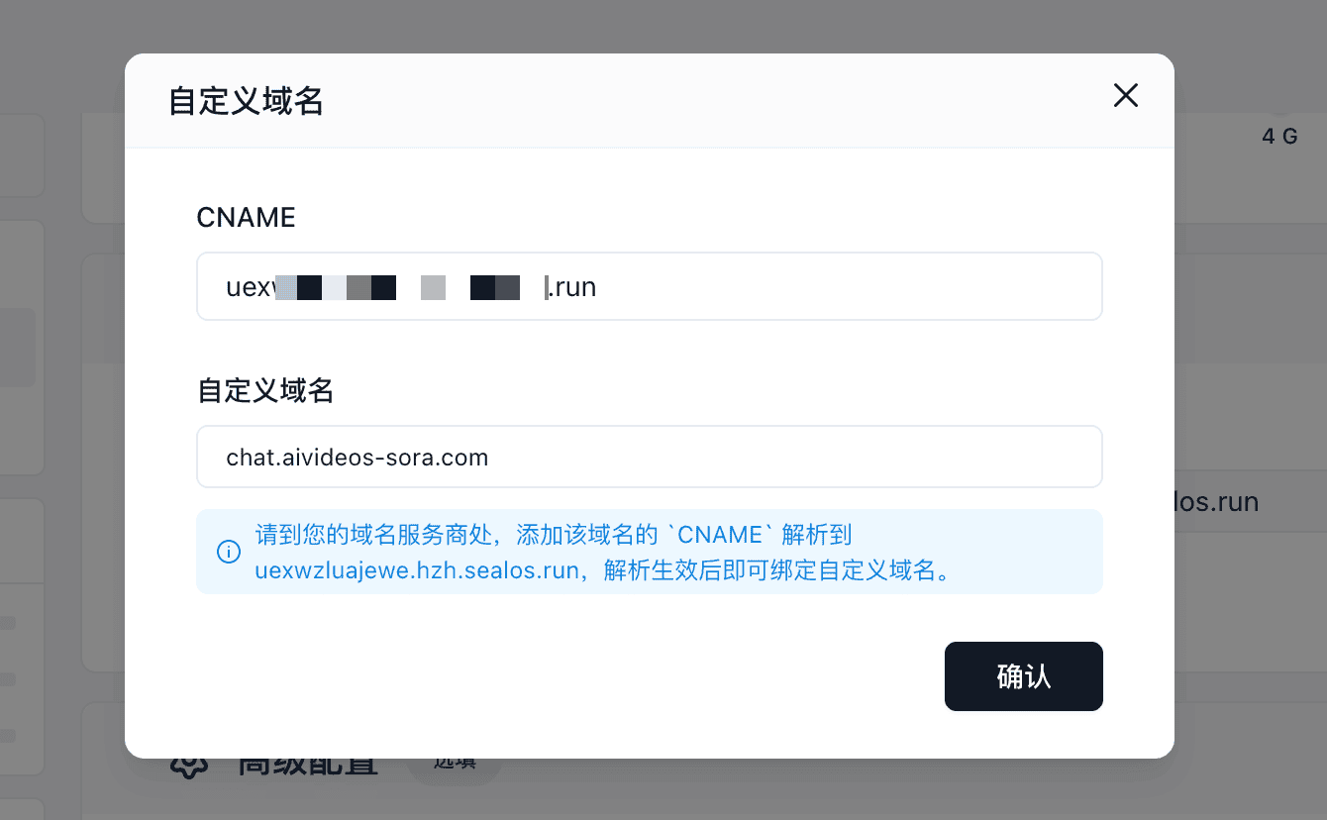
Task: Click the gear icon beside 高级配置
Action: 188,765
